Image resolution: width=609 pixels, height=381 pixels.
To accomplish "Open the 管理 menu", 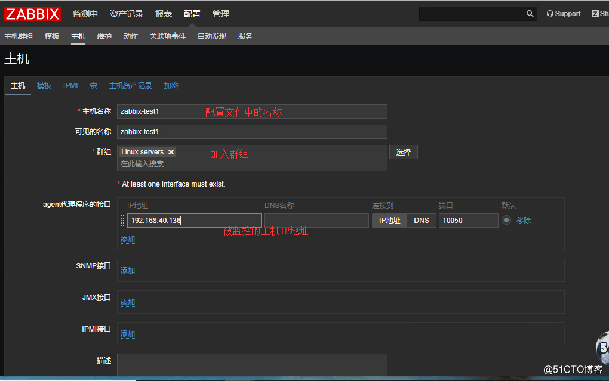I will pos(220,14).
